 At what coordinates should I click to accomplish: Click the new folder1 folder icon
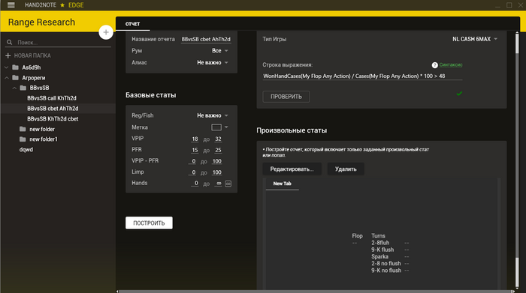[x=23, y=139]
